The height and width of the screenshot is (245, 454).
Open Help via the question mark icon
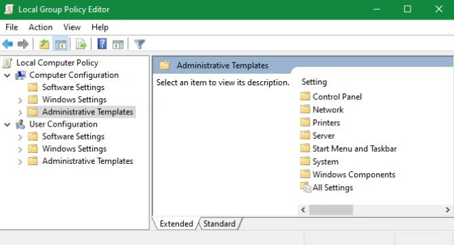pyautogui.click(x=102, y=44)
